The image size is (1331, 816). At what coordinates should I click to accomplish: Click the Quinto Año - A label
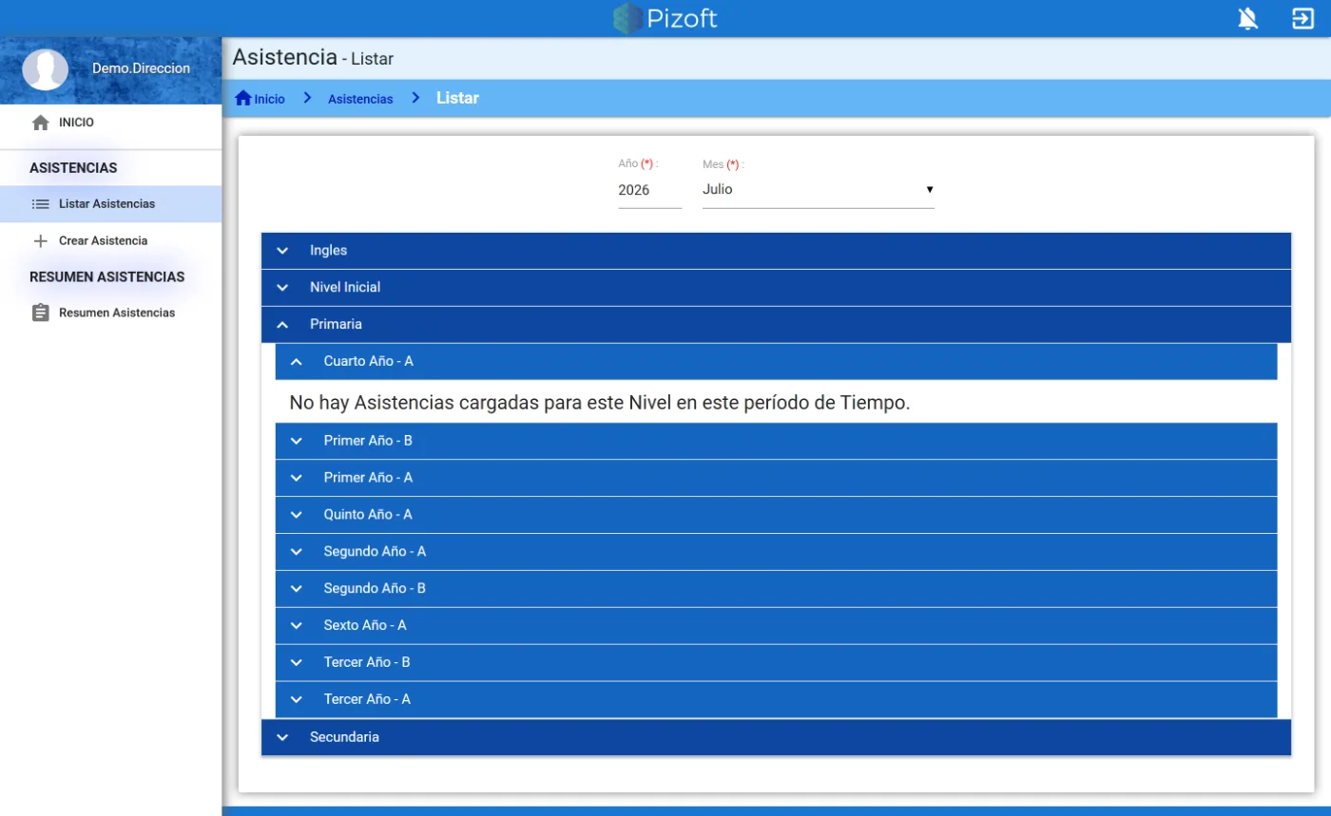click(x=368, y=515)
